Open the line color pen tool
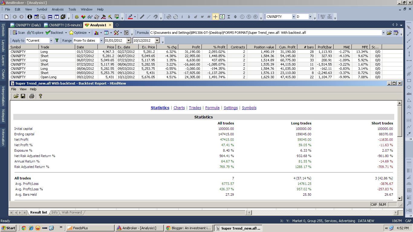 point(130,17)
